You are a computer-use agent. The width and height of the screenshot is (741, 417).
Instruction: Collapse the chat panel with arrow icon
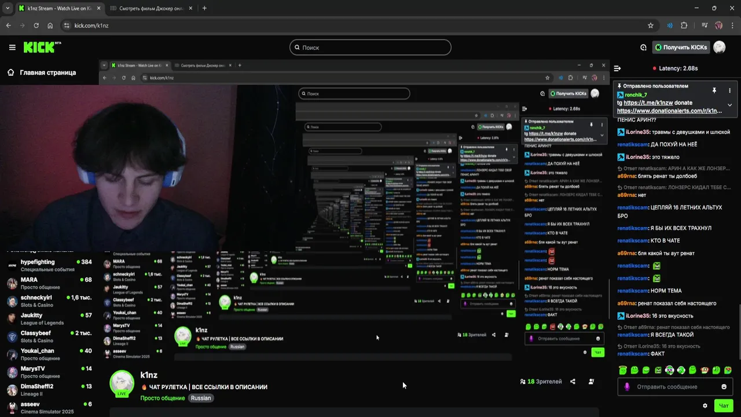(x=617, y=68)
